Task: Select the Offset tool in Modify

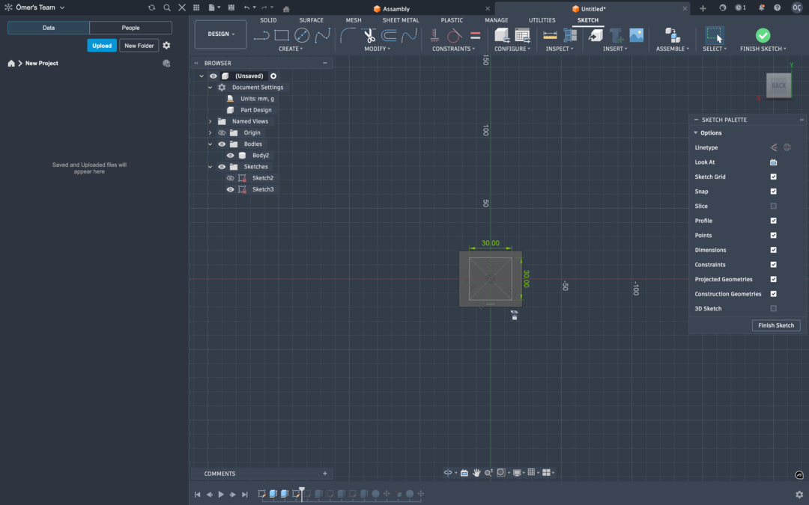Action: point(389,35)
